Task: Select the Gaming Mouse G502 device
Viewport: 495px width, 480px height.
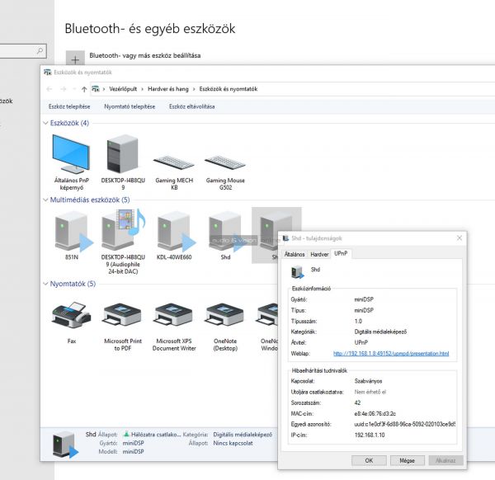Action: 225,162
